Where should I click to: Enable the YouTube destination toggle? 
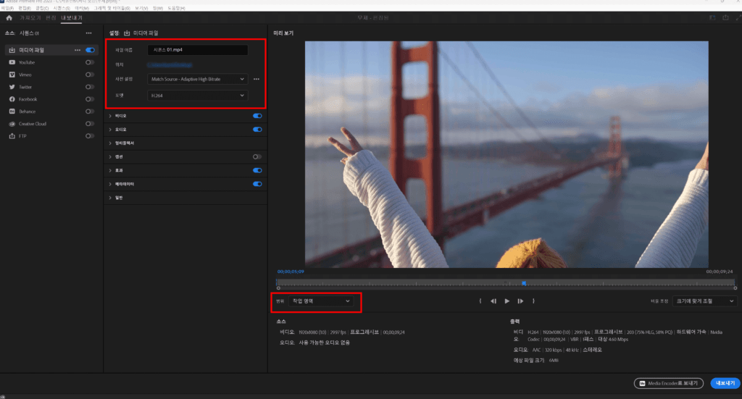tap(89, 62)
